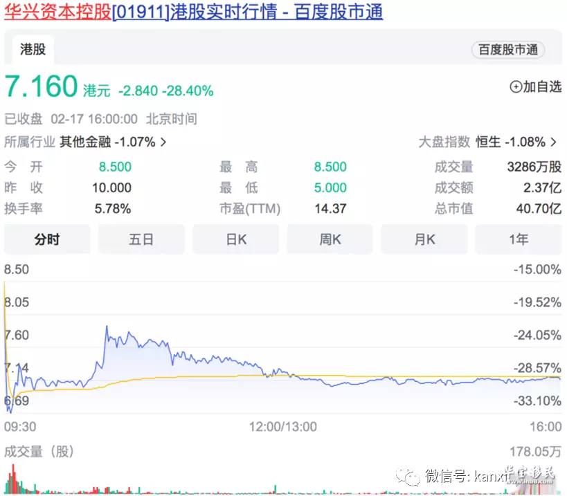Switch to the 分时 chart tab
567x496 pixels.
tap(47, 239)
